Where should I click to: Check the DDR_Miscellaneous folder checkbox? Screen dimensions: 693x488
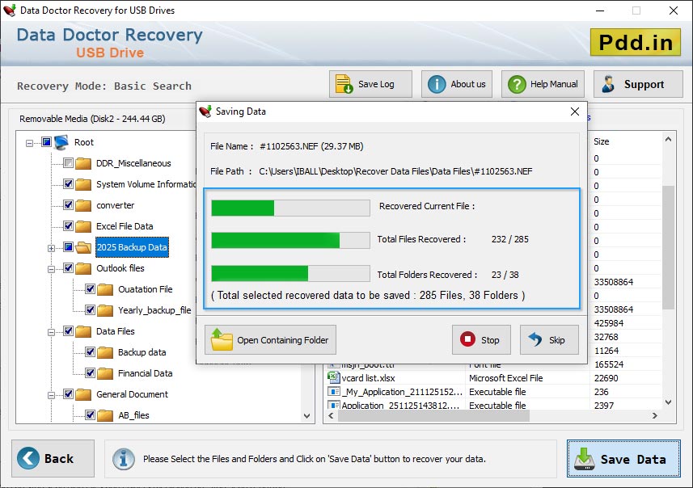68,163
